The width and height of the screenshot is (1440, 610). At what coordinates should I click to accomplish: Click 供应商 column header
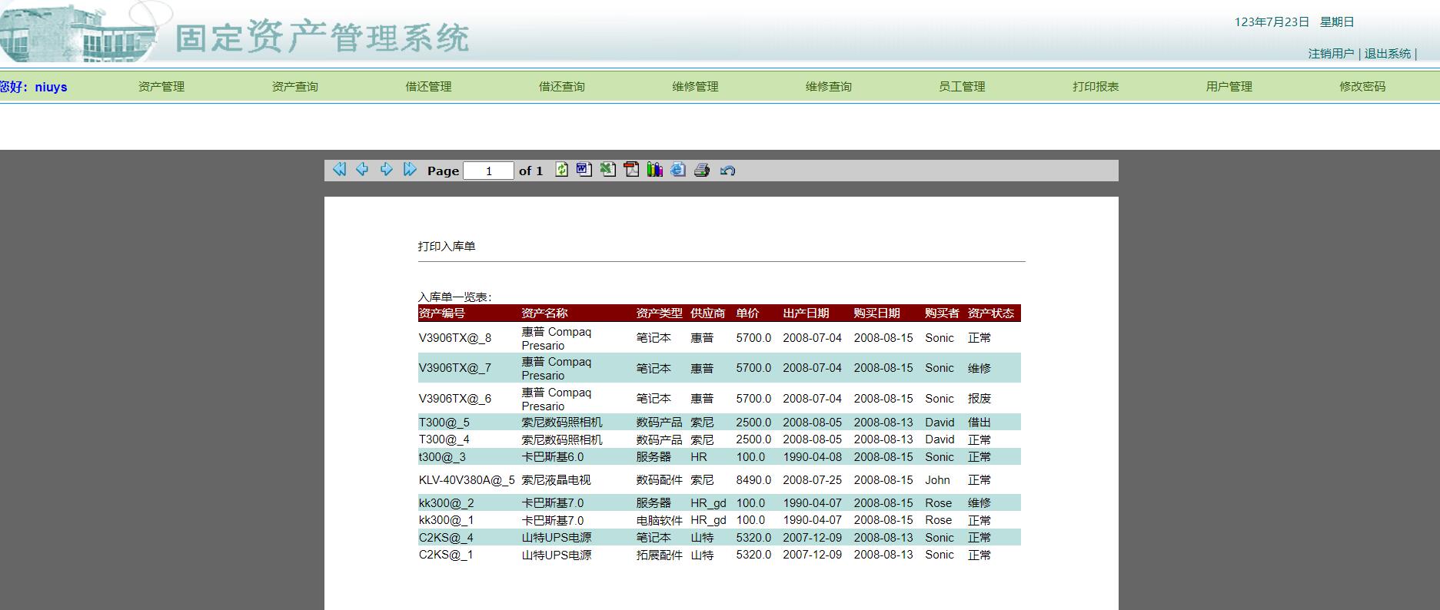(x=707, y=313)
